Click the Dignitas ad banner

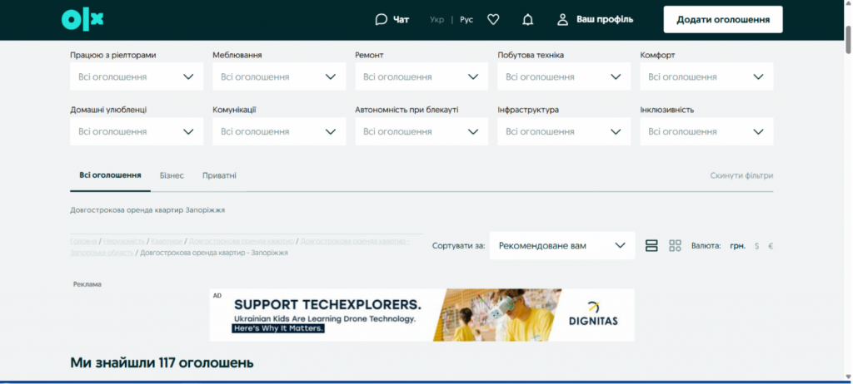(422, 314)
